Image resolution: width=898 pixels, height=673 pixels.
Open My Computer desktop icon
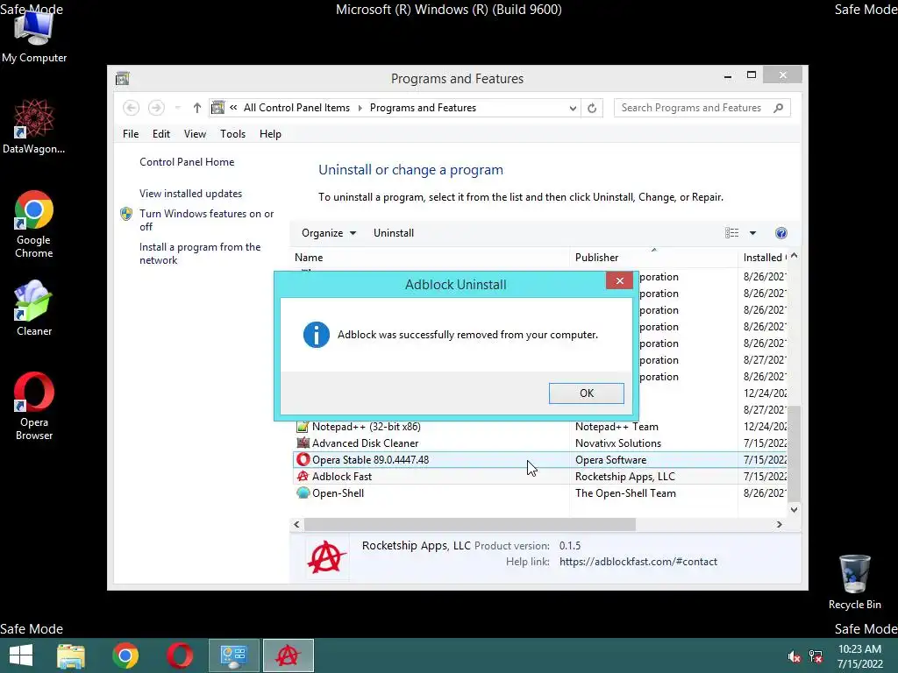34,35
